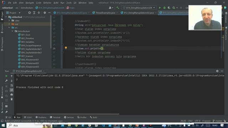Open the File menu
Image resolution: width=228 pixels, height=128 pixels.
[10, 3]
